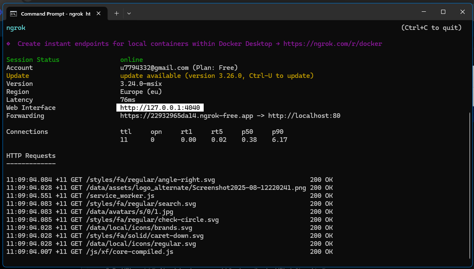Click the brands.svg request row
Image resolution: width=474 pixels, height=269 pixels.
click(169, 228)
